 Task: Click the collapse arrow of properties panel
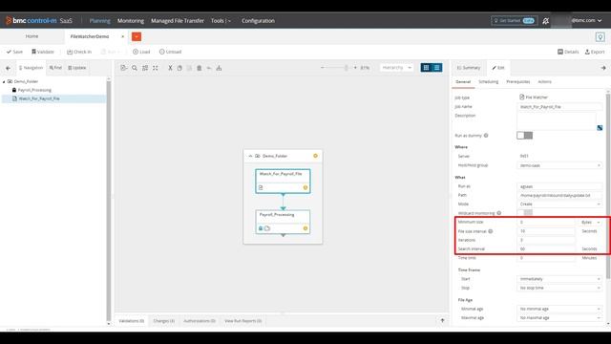[603, 68]
